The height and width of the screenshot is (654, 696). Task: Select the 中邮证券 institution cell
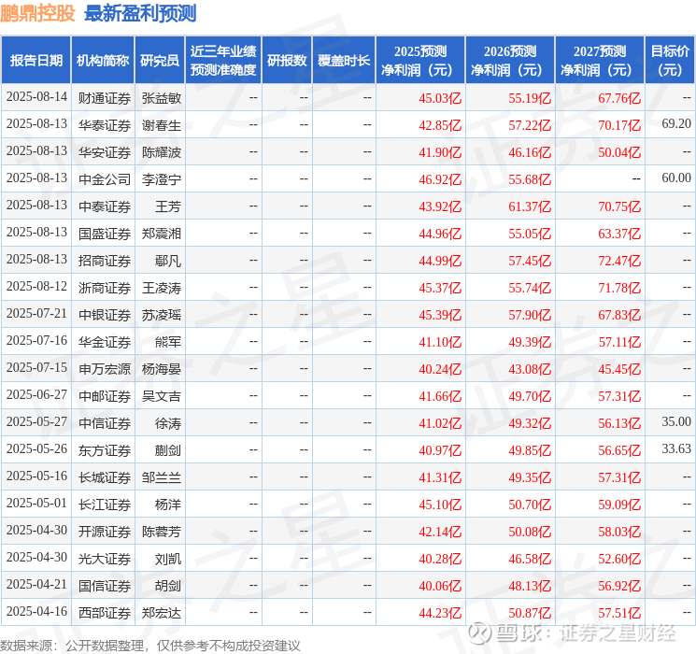tap(105, 396)
